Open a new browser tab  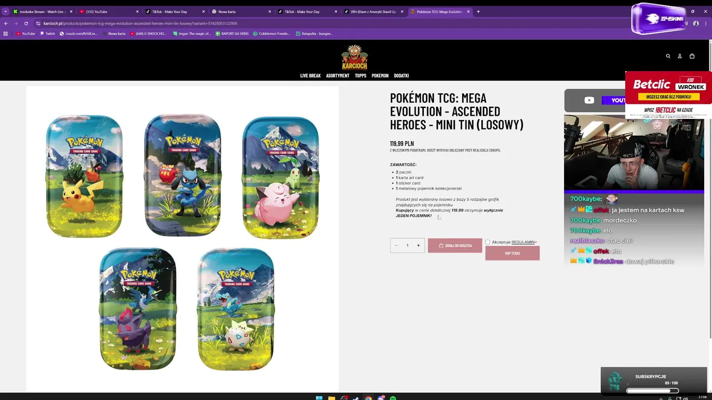click(x=478, y=12)
